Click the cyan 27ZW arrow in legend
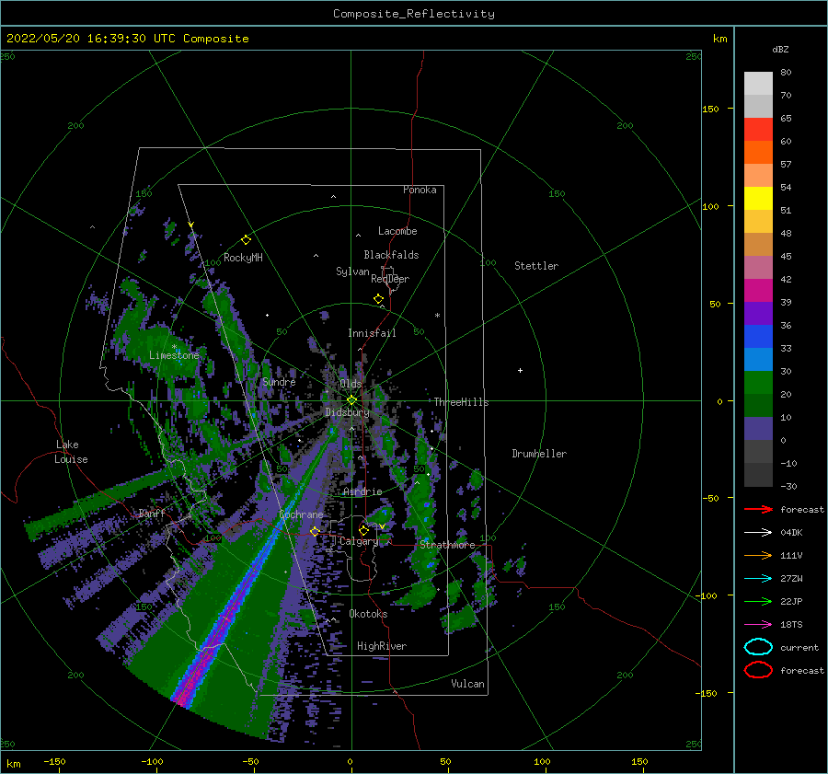Image resolution: width=828 pixels, height=774 pixels. pos(758,579)
